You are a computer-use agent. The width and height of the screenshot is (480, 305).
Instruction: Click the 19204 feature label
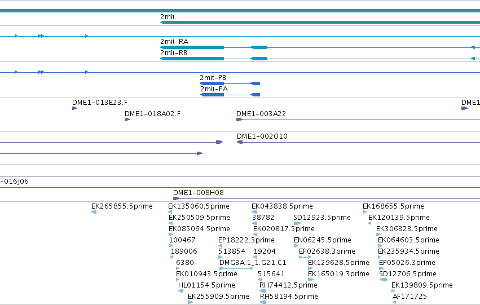(265, 251)
